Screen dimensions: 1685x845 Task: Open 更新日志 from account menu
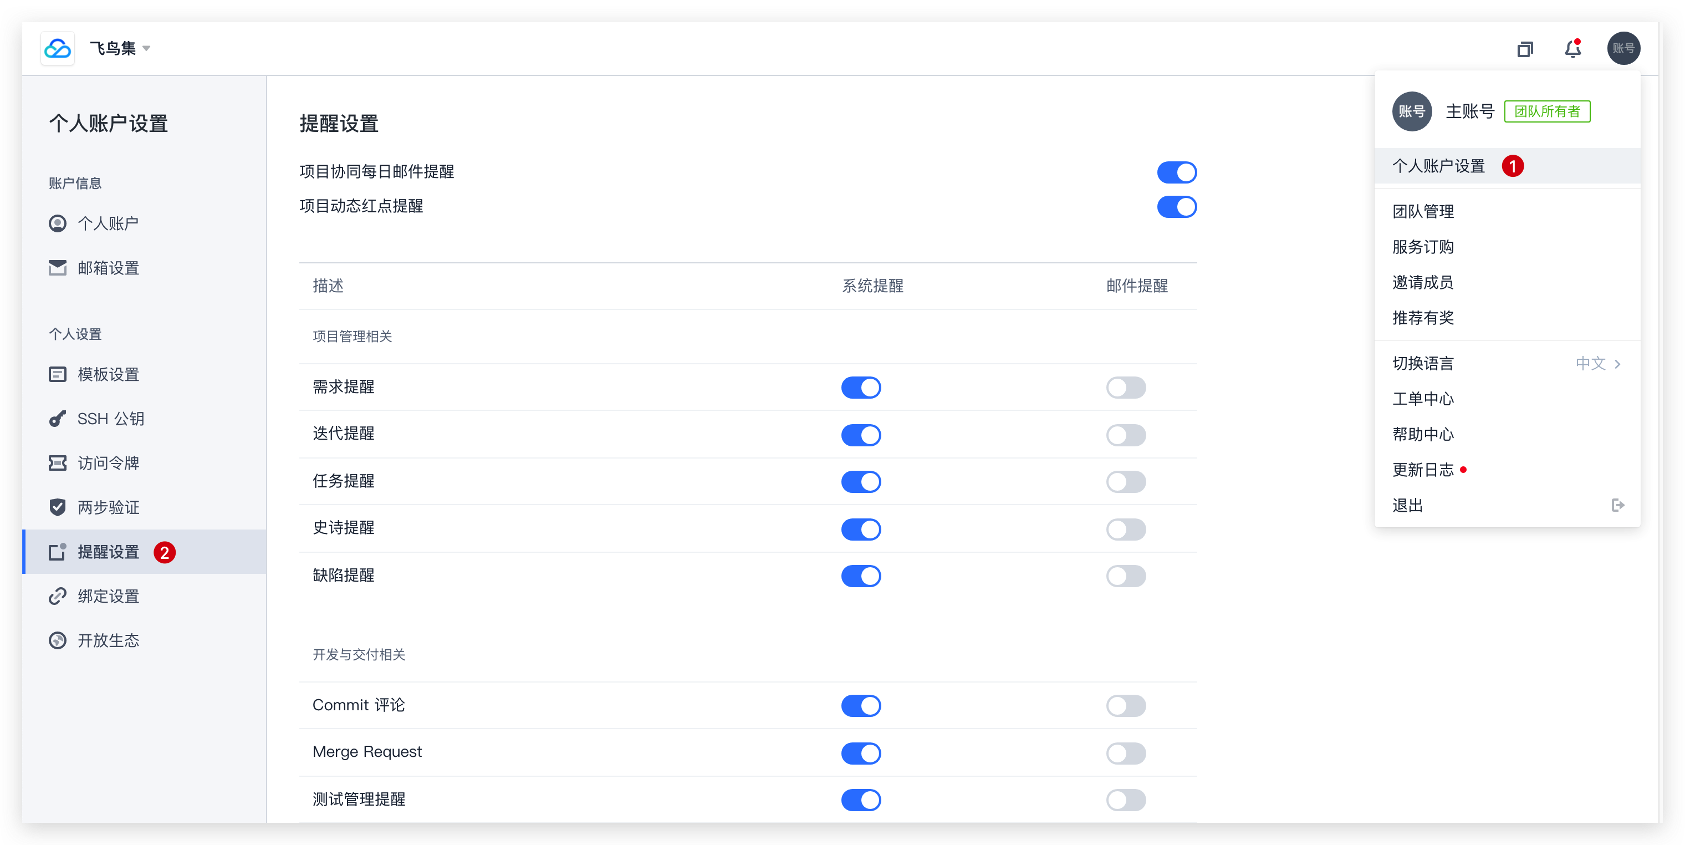click(x=1423, y=470)
